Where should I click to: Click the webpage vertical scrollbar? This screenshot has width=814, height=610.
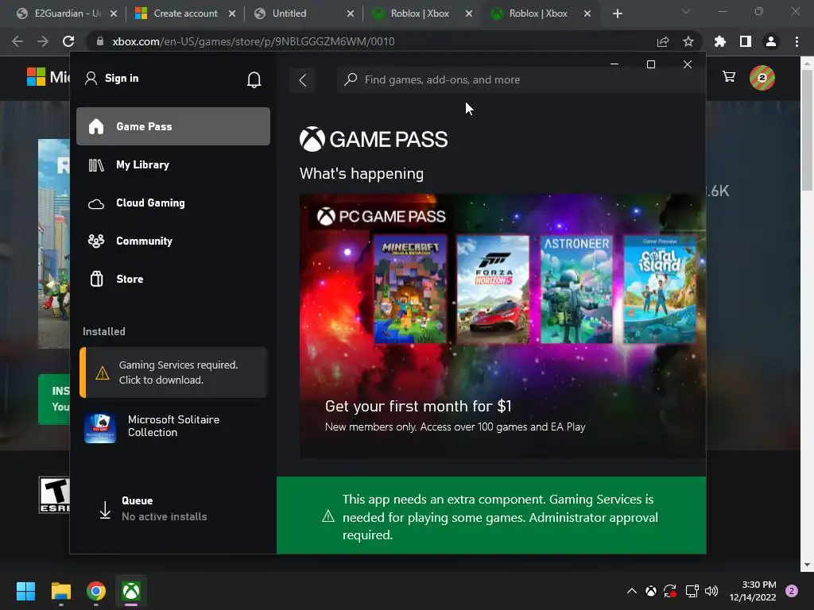(x=807, y=130)
